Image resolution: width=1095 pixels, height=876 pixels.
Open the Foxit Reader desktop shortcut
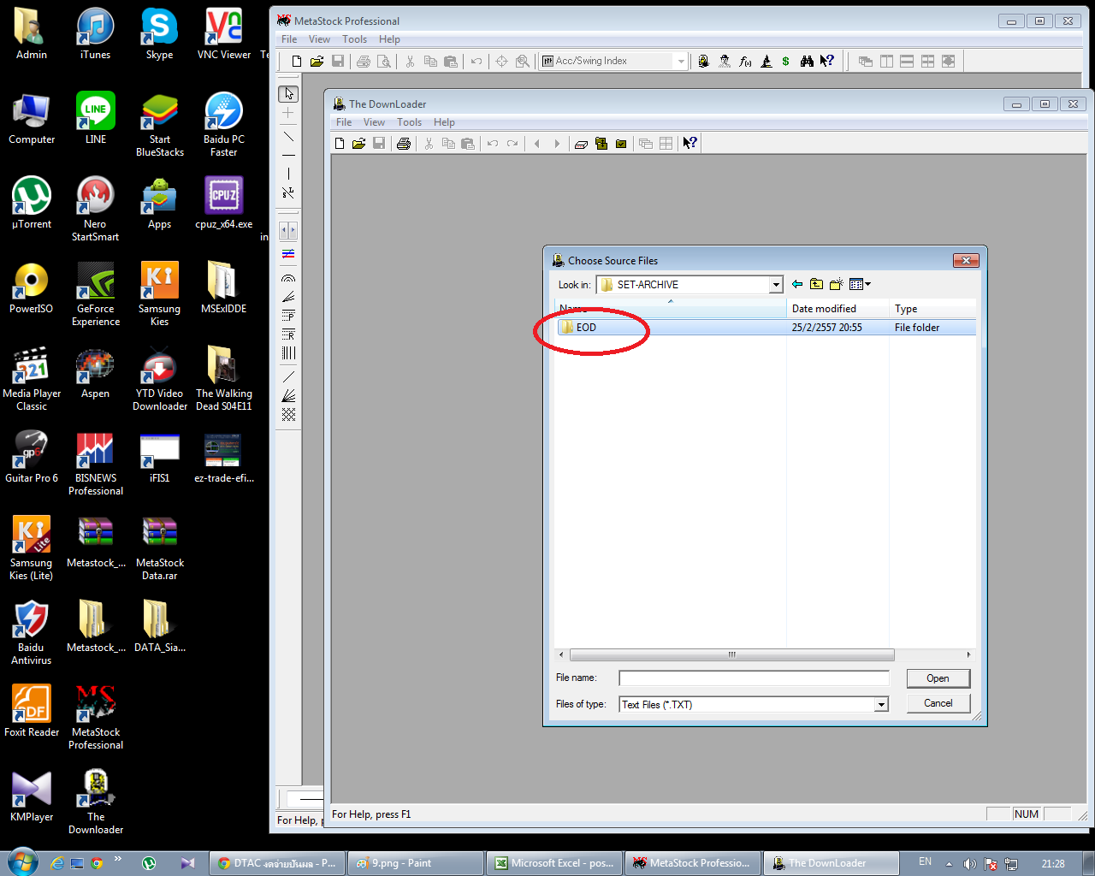click(32, 711)
